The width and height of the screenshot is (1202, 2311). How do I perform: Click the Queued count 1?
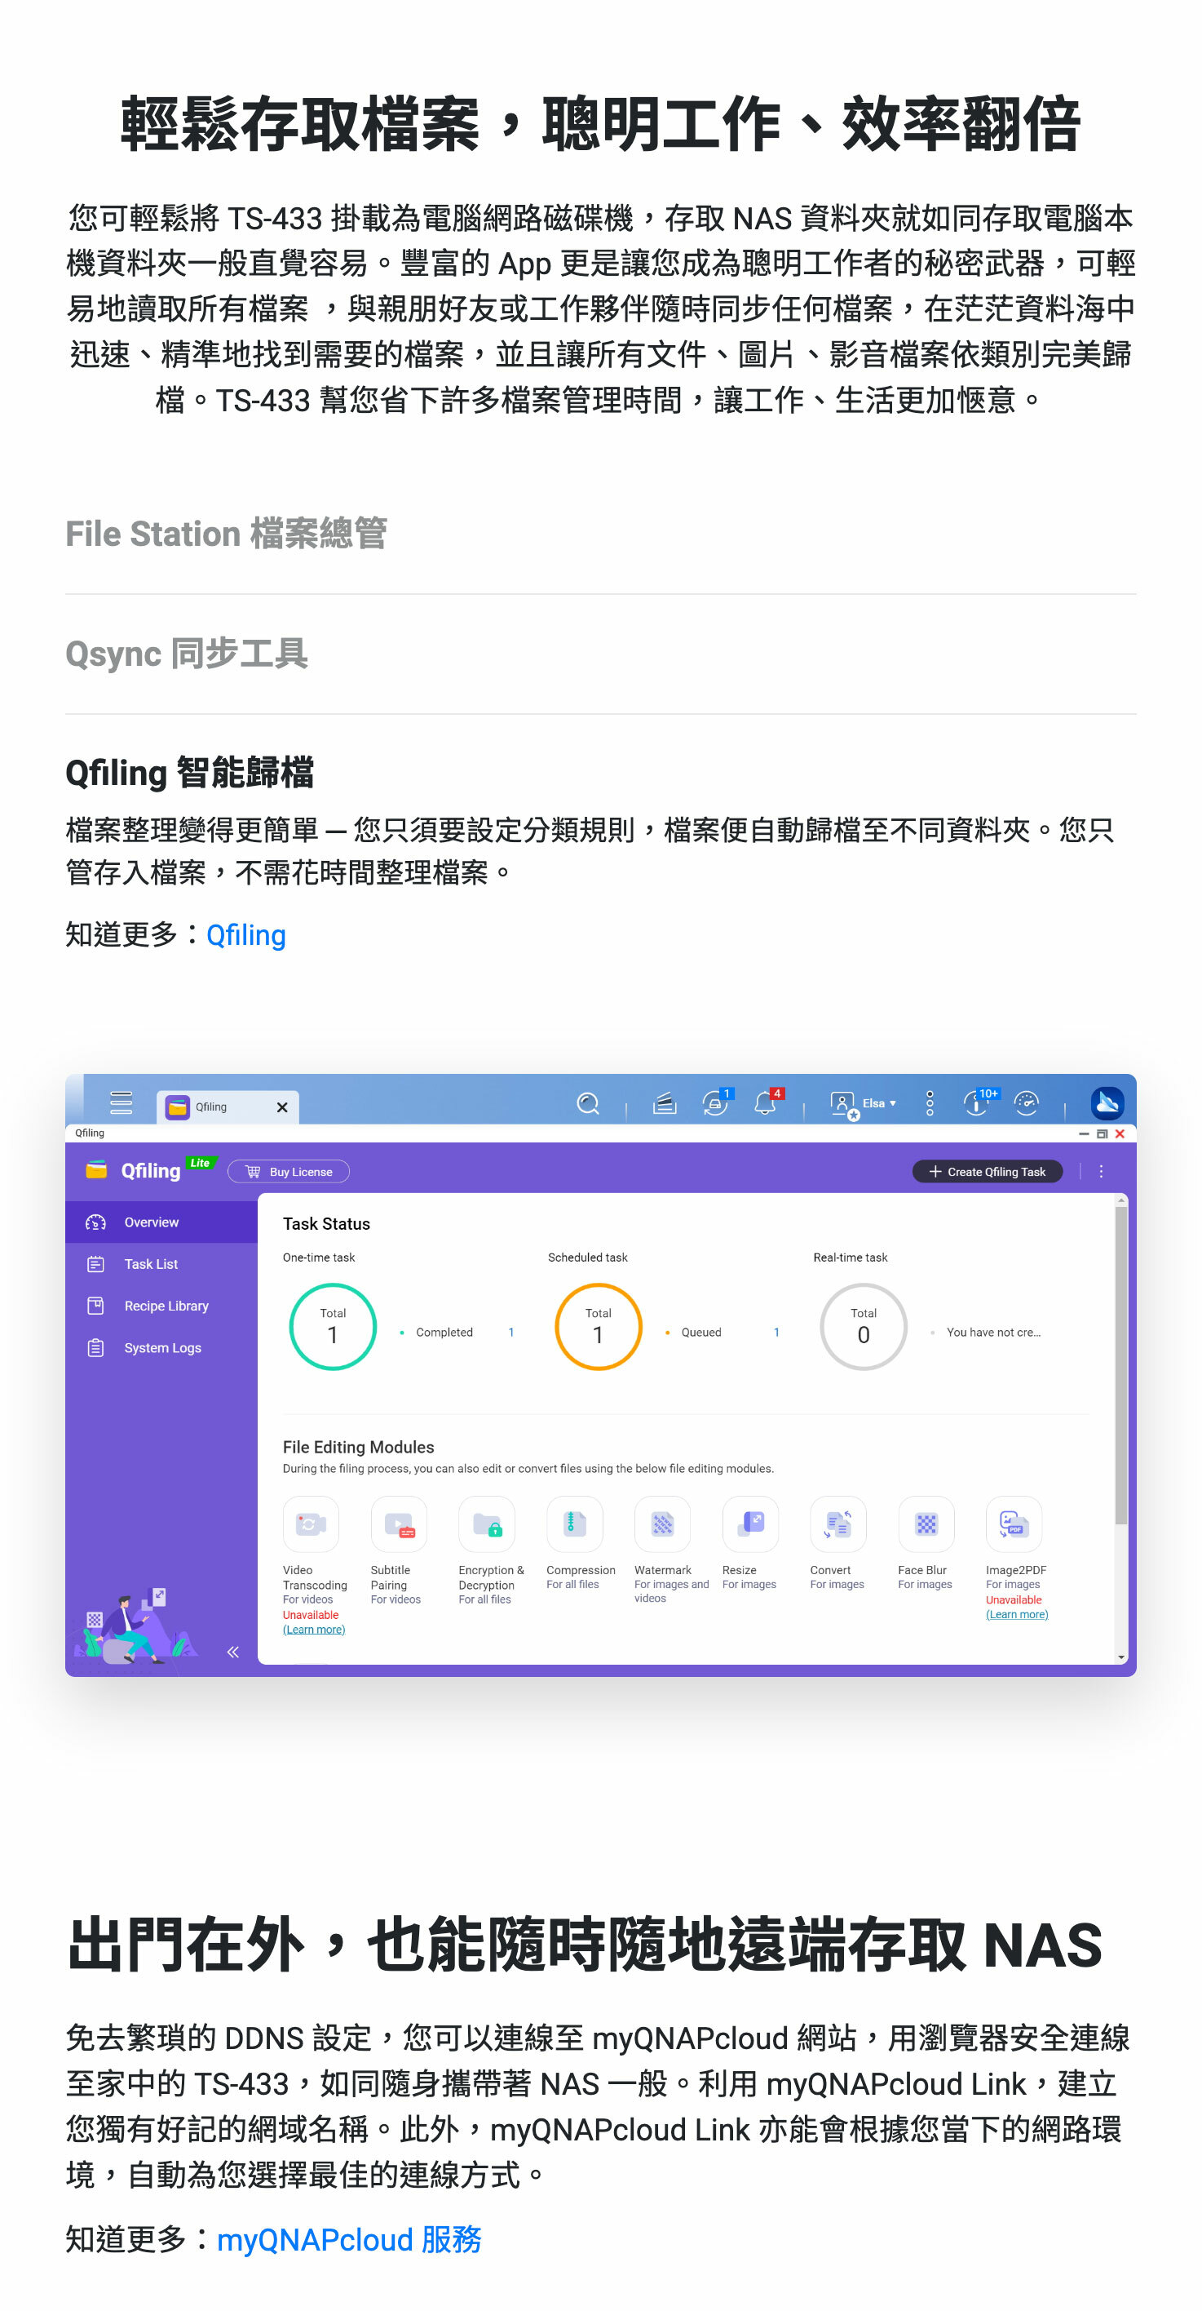pyautogui.click(x=776, y=1333)
